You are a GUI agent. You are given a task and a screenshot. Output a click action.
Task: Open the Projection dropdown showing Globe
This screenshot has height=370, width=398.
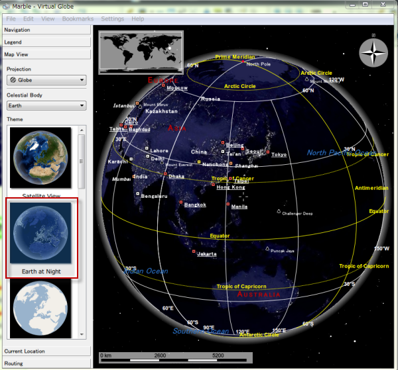pos(46,80)
